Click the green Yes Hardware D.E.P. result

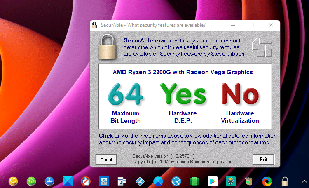click(x=183, y=94)
